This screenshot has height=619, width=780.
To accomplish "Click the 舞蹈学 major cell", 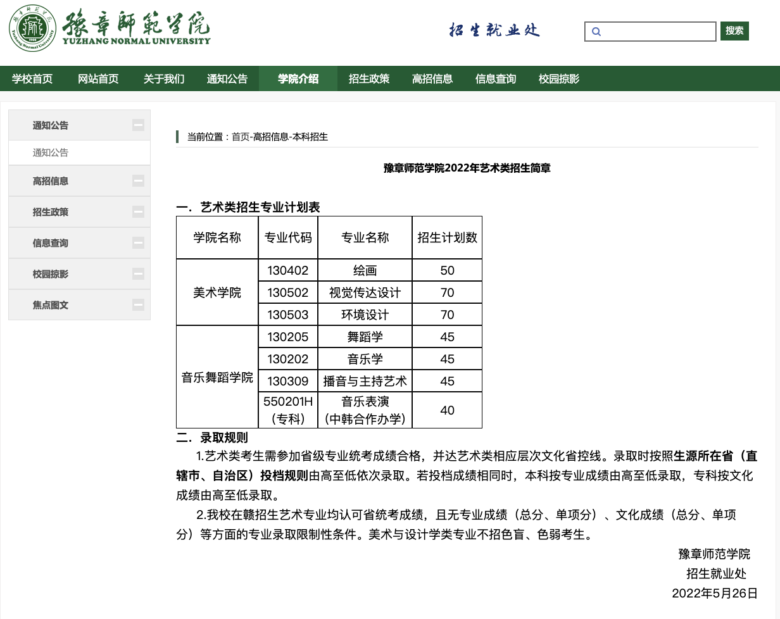I will (x=365, y=337).
